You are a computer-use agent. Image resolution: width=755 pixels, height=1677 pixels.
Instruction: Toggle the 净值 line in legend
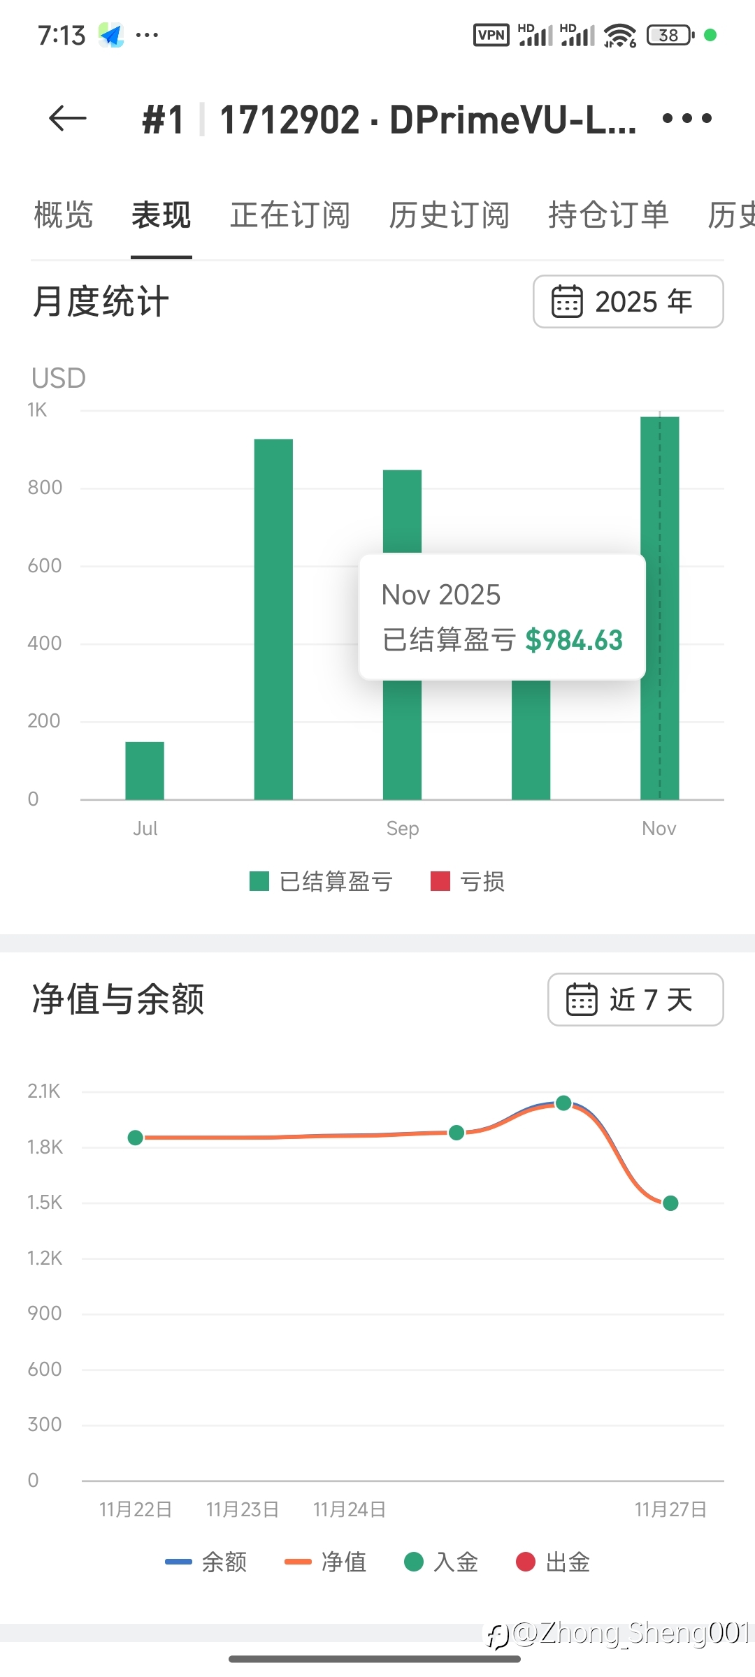click(x=326, y=1562)
